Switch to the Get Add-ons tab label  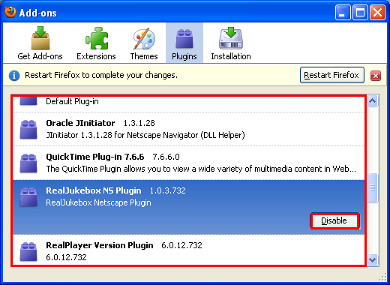pos(40,56)
